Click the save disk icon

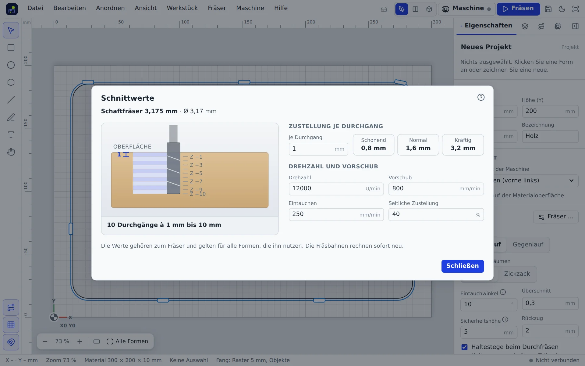tap(548, 9)
